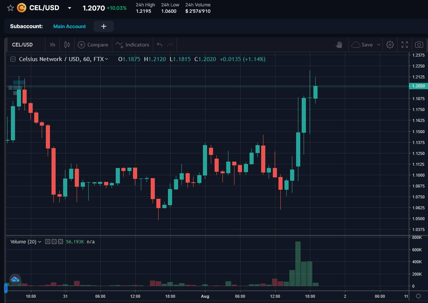Click the CEL/USD symbol in chart toolbar
The width and height of the screenshot is (428, 303).
(x=23, y=45)
